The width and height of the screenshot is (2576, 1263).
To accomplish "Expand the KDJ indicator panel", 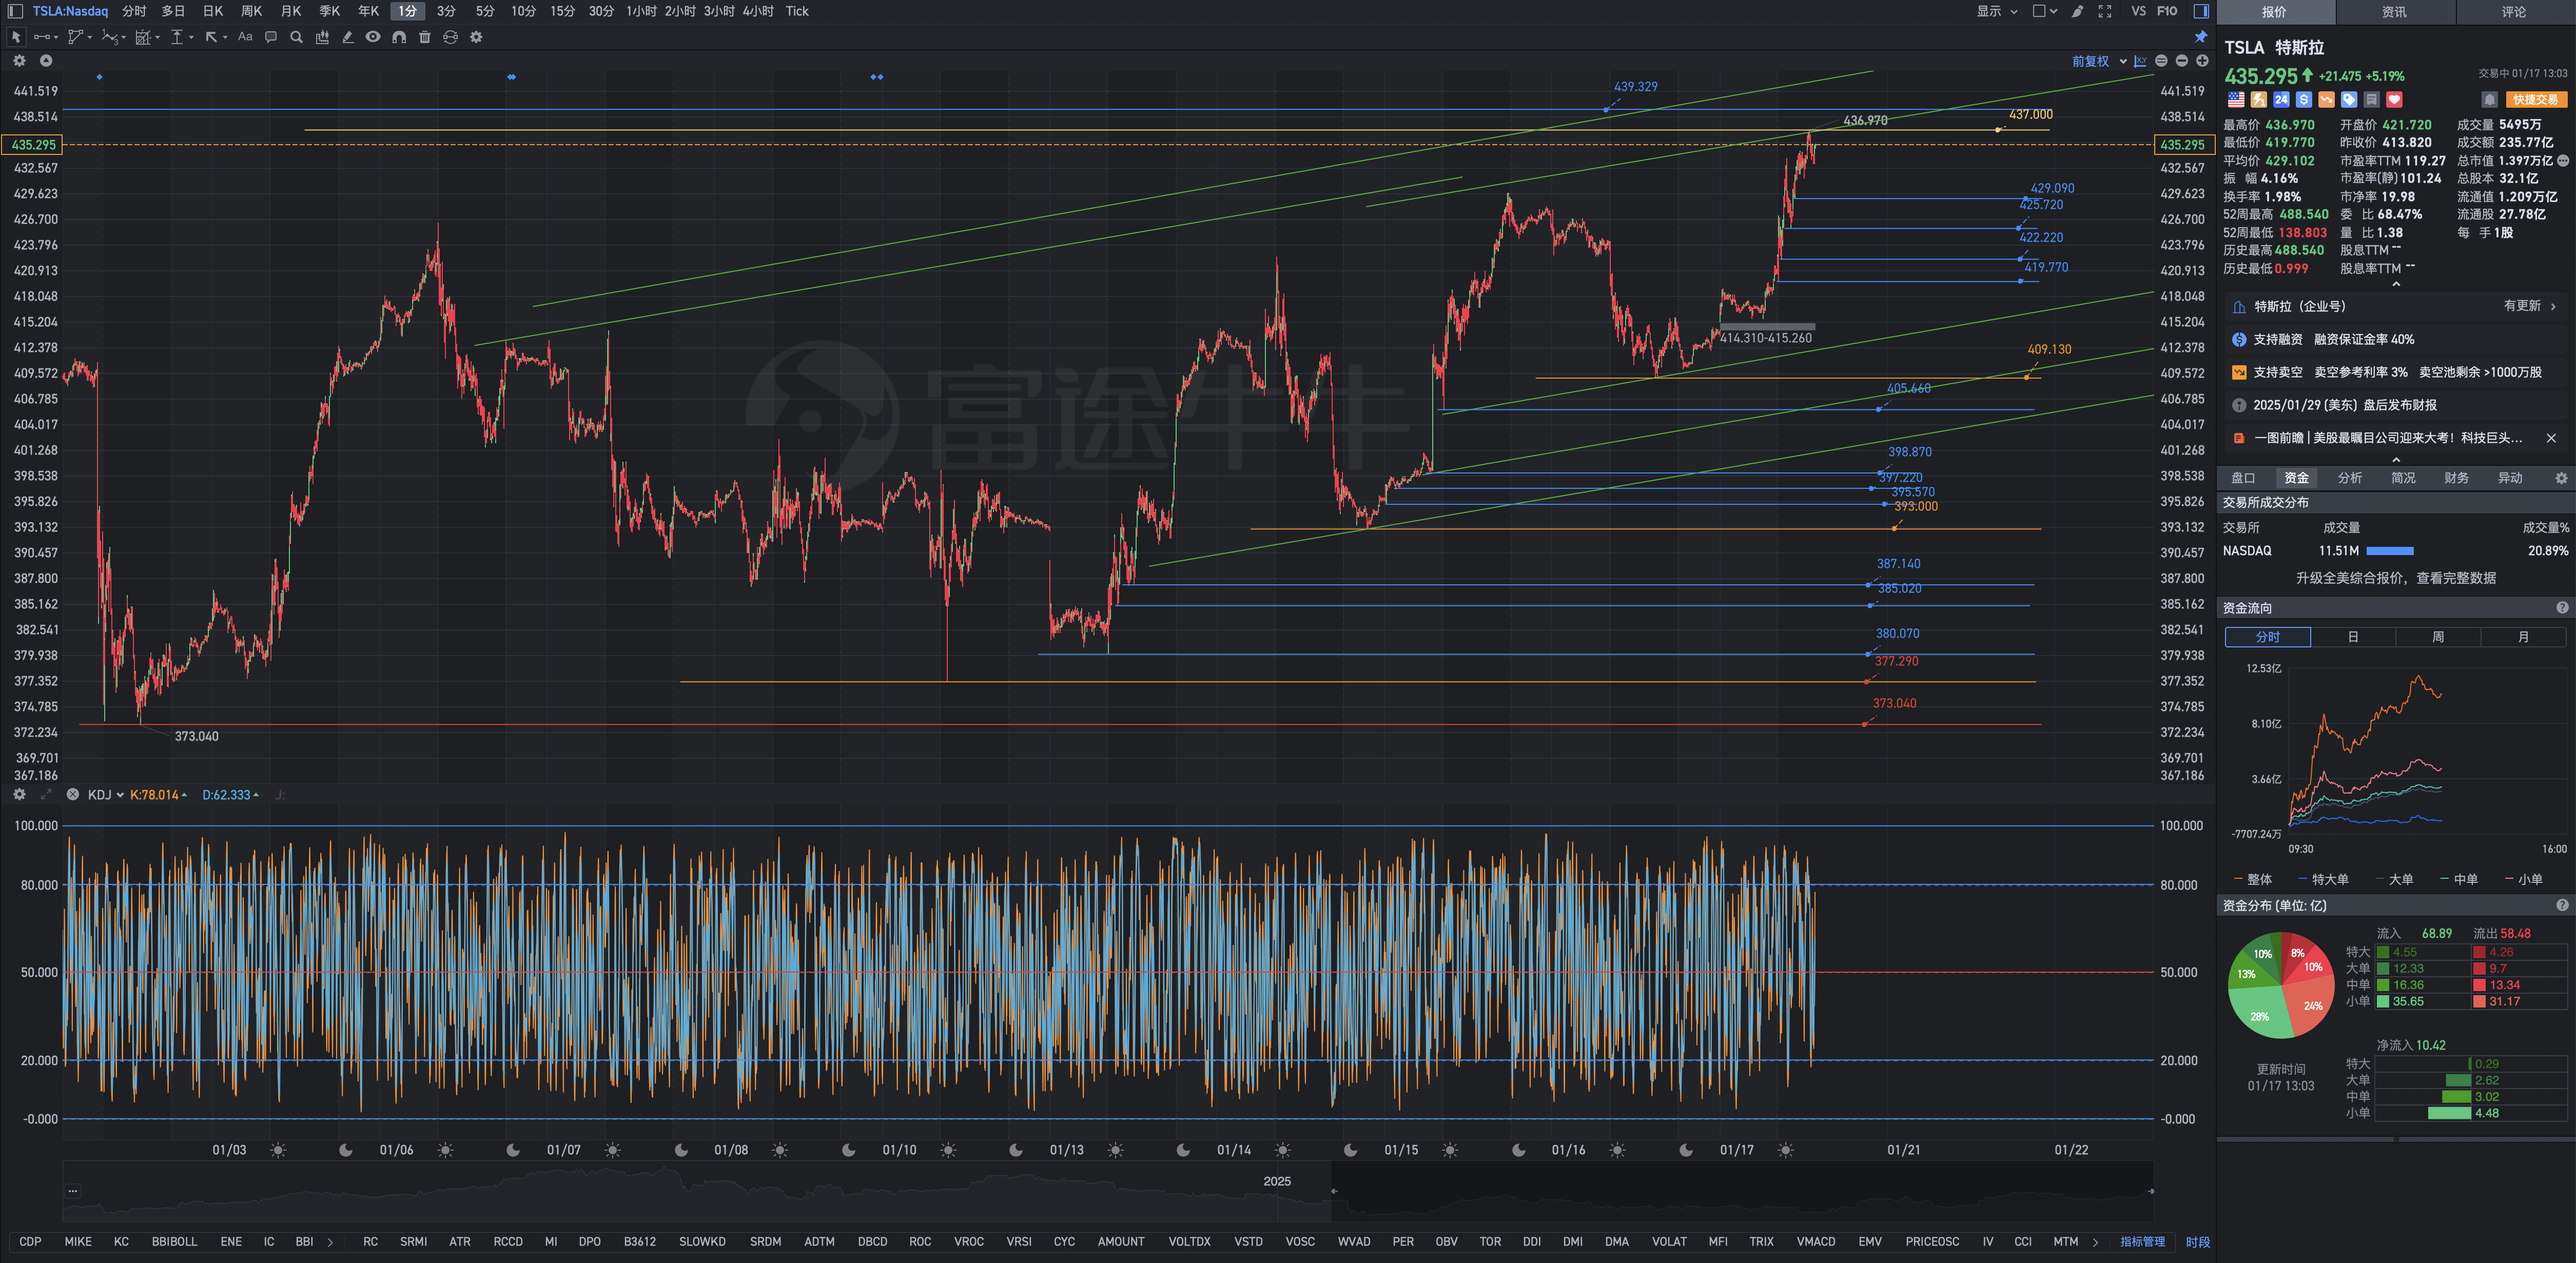I will [46, 795].
